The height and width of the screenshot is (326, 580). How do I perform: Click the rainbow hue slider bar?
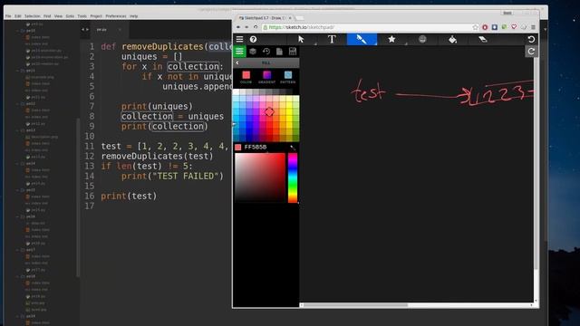point(293,177)
